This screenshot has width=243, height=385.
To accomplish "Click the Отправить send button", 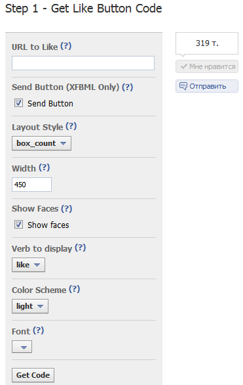I will pyautogui.click(x=207, y=86).
